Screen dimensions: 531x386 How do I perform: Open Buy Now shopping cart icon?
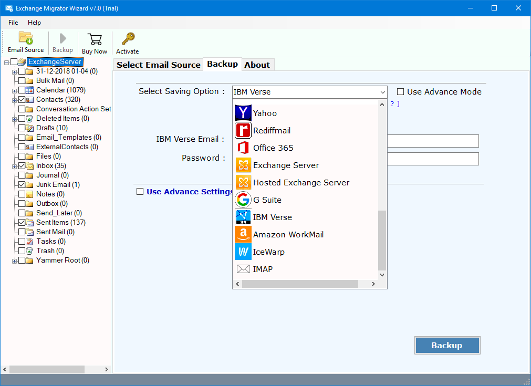95,39
